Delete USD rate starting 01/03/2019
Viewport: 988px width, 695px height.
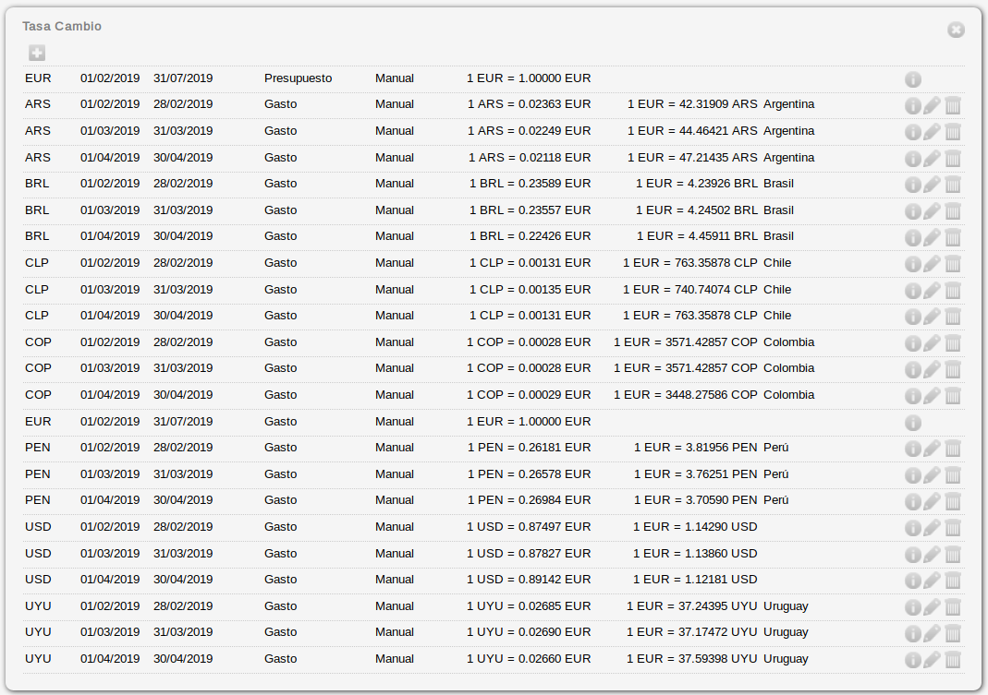(x=953, y=555)
